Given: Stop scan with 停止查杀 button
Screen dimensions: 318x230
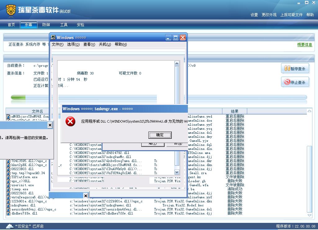Looking at the screenshot, I should pyautogui.click(x=295, y=82).
